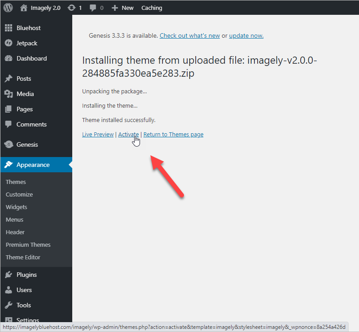
Task: Open Theme Editor submenu item
Action: (x=23, y=258)
